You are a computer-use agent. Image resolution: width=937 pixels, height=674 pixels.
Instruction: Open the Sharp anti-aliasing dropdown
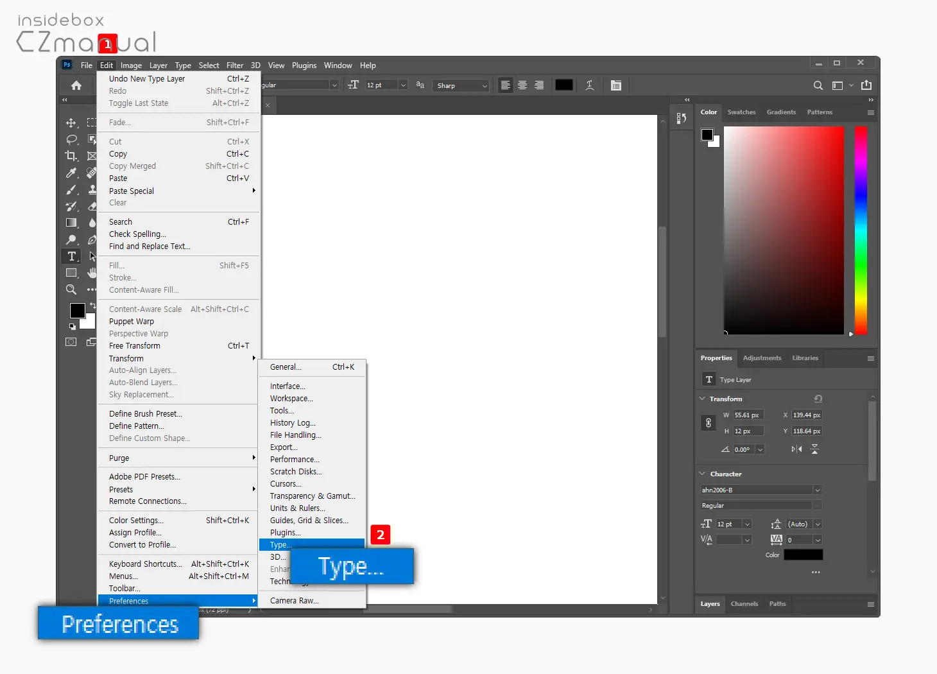click(x=485, y=85)
